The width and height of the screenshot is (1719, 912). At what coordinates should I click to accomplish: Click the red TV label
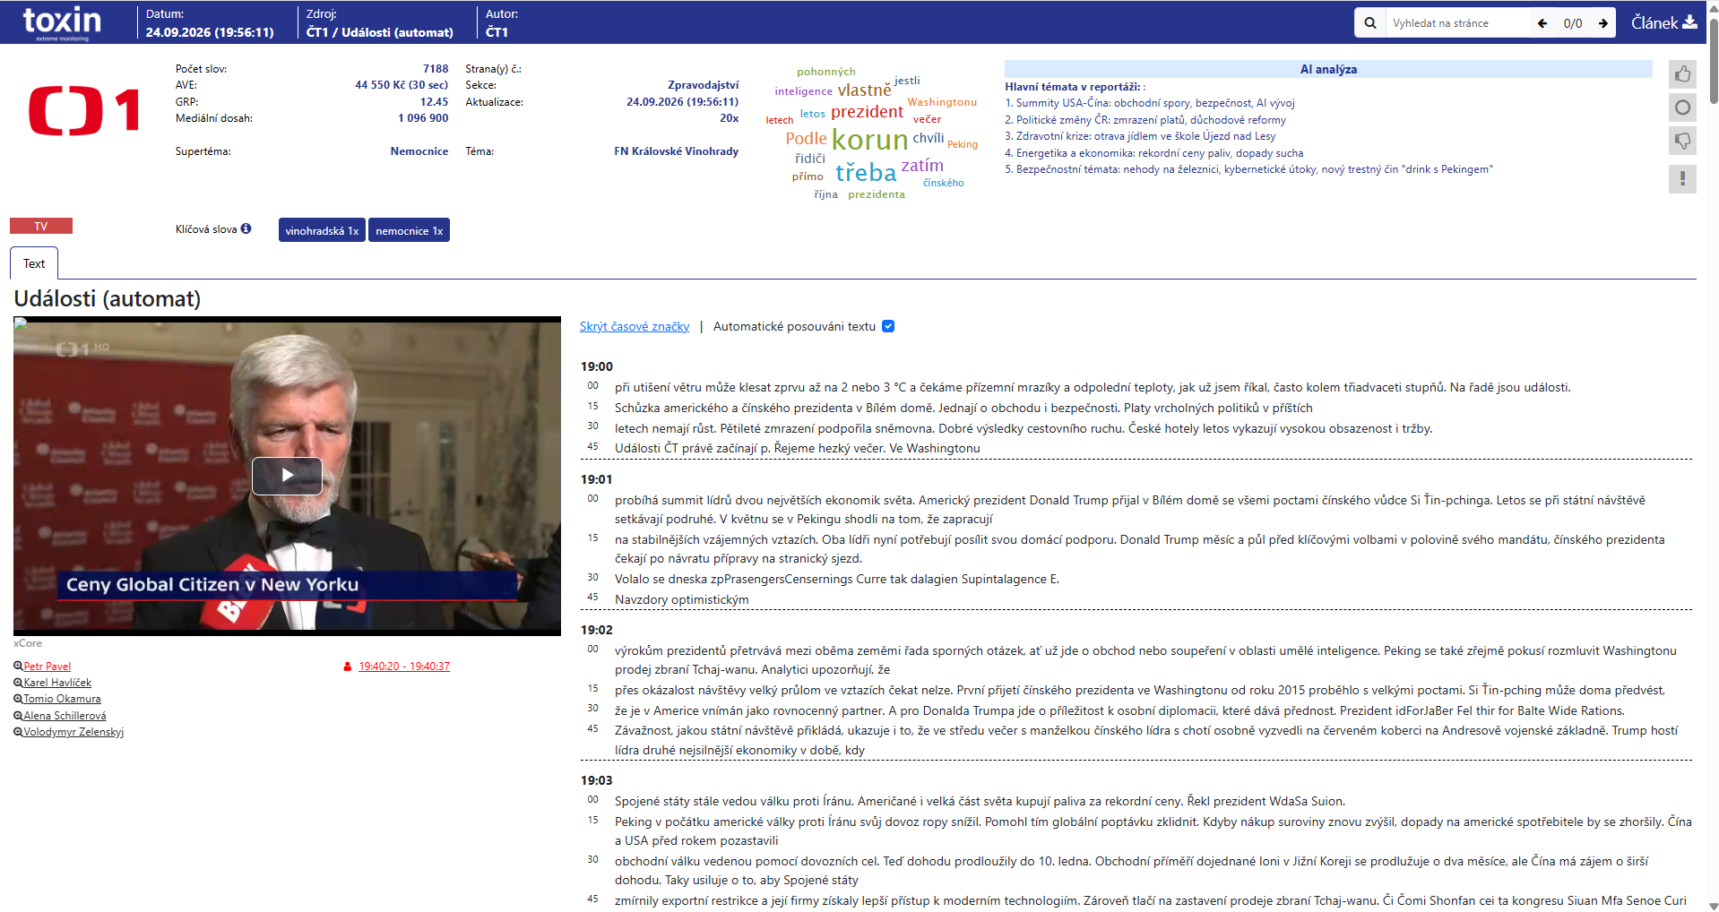[x=41, y=226]
